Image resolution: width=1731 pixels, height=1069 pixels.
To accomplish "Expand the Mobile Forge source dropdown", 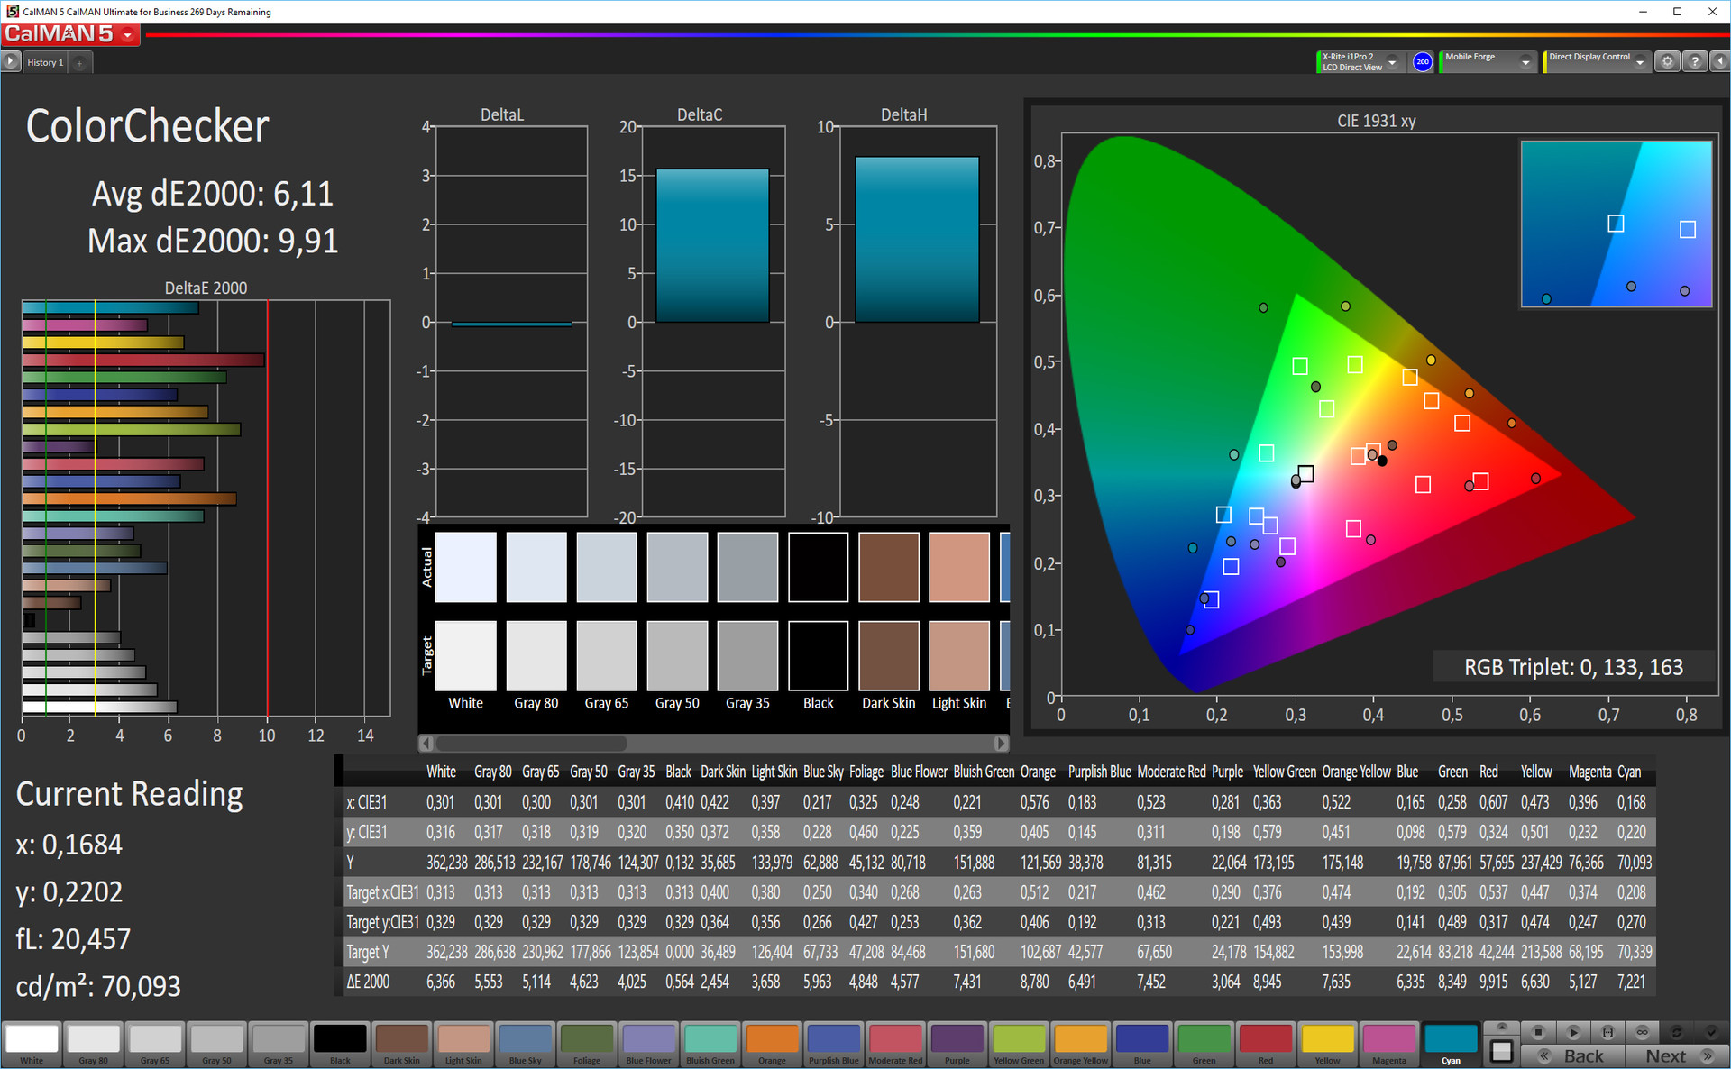I will (1525, 62).
